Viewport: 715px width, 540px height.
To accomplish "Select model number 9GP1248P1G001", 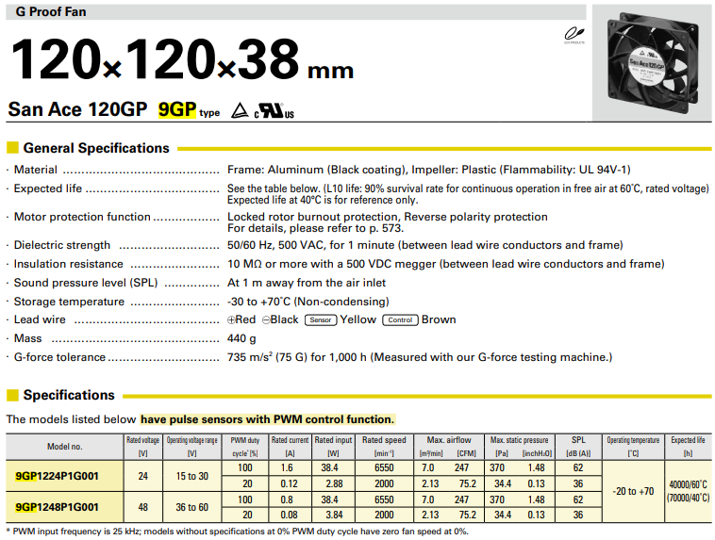I will click(58, 506).
